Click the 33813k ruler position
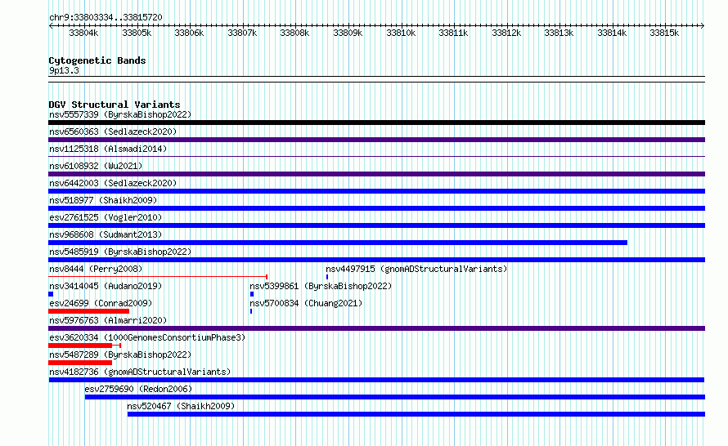This screenshot has width=728, height=446. [x=559, y=33]
